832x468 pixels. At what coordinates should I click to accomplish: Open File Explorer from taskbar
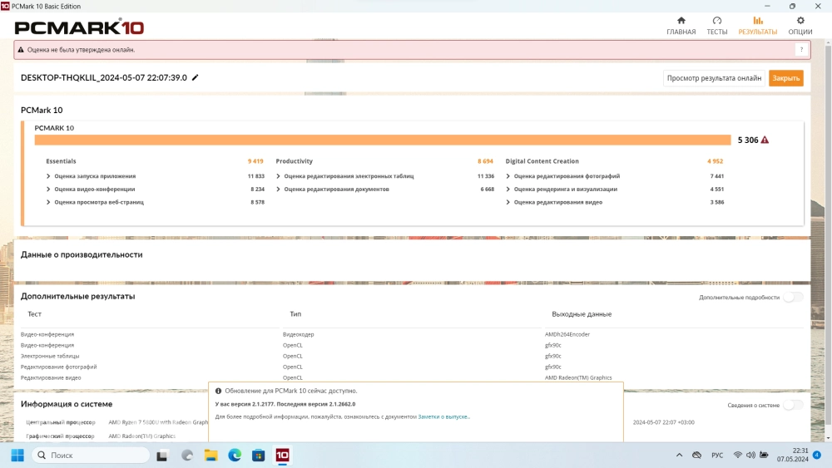[x=210, y=456]
